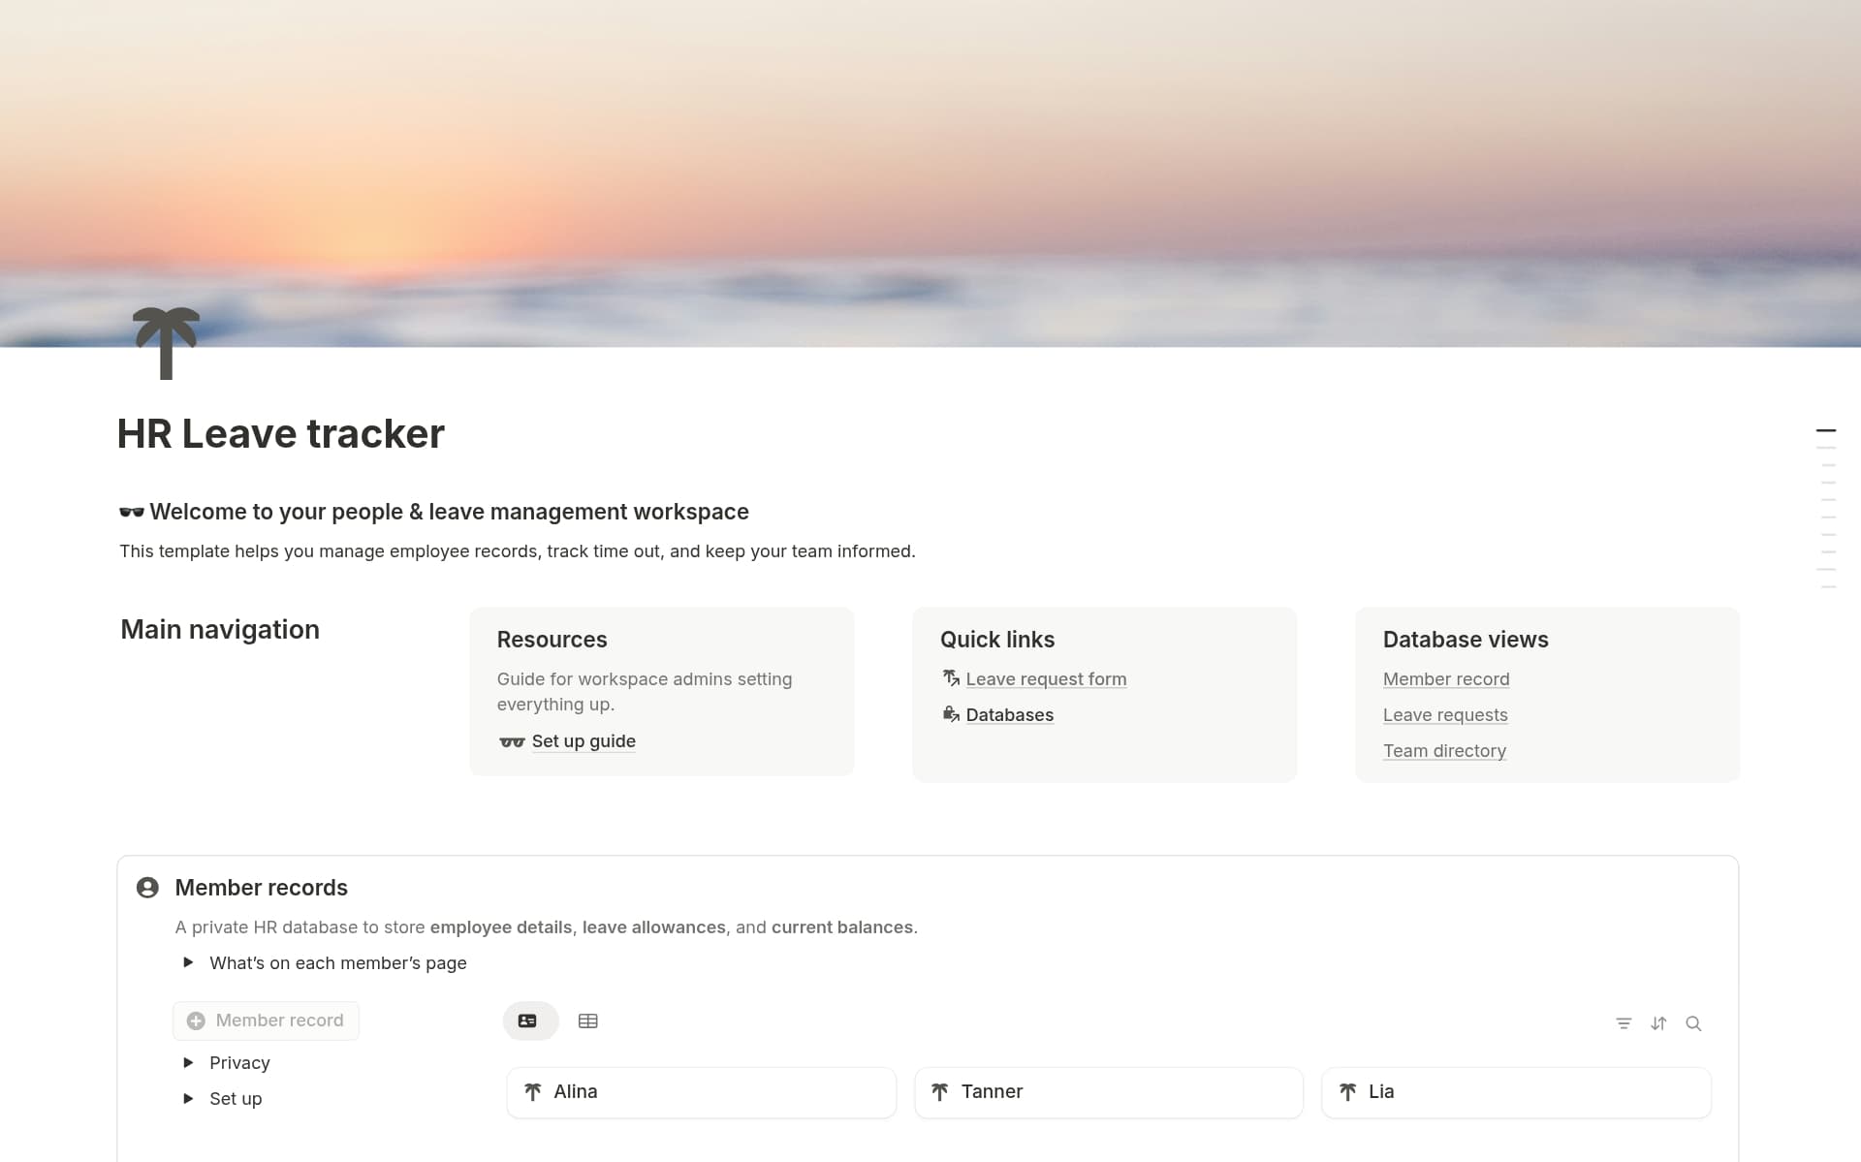1861x1162 pixels.
Task: Expand the Privacy section
Action: [x=187, y=1062]
